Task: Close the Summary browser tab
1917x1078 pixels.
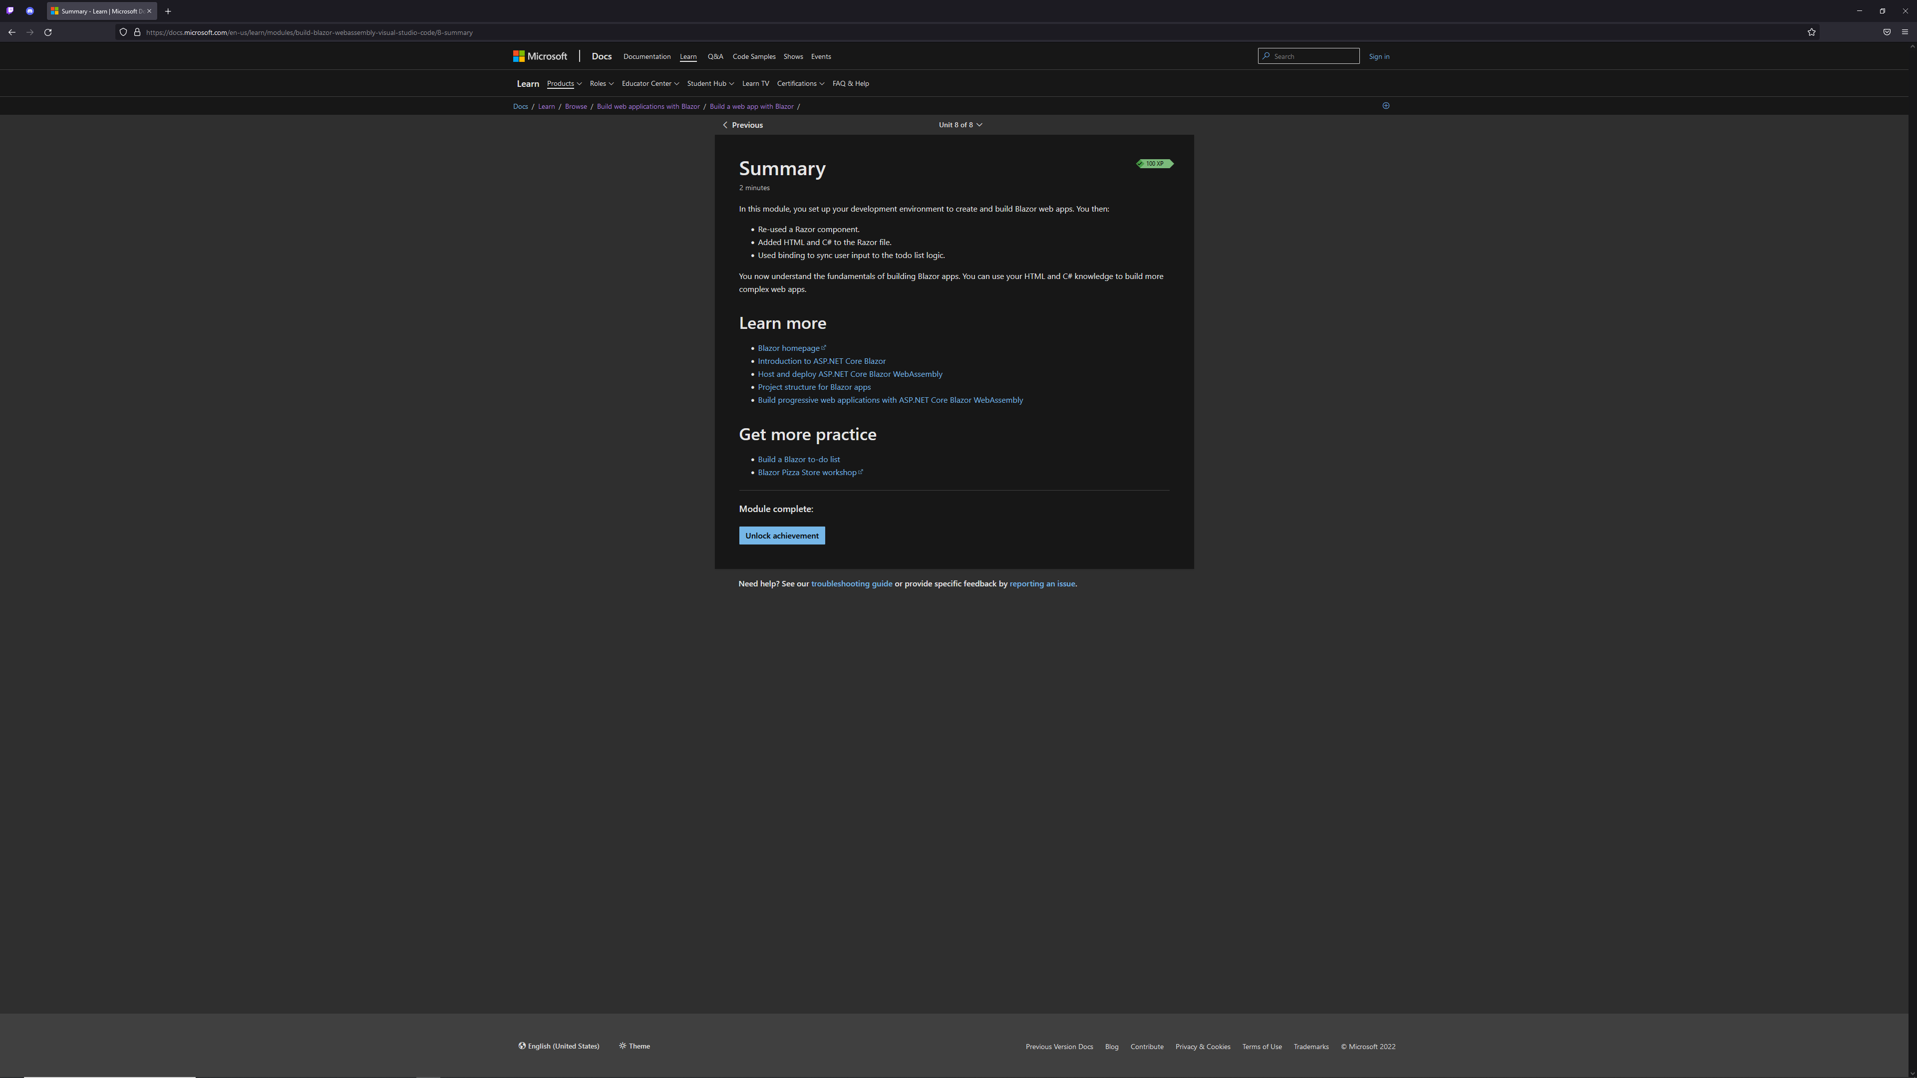Action: (149, 11)
